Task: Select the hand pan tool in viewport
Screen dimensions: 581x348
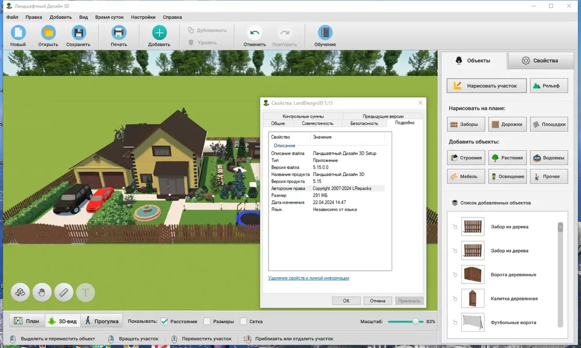Action: coord(42,292)
